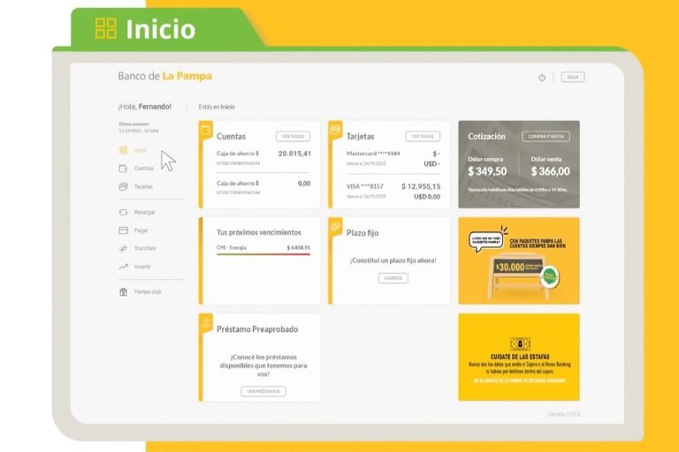Viewport: 679px width, 452px height.
Task: Select Caja de ahorro $ with 0,00 balance
Action: (x=263, y=187)
